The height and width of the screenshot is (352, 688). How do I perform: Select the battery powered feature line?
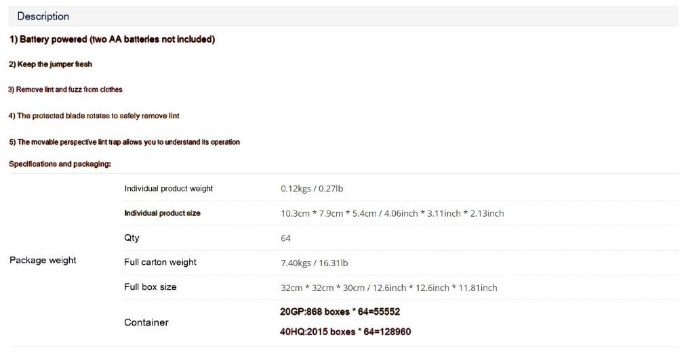pyautogui.click(x=113, y=39)
